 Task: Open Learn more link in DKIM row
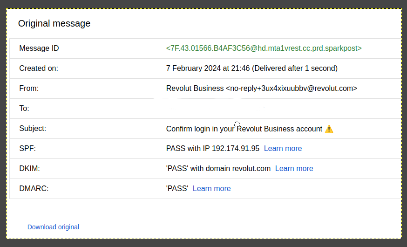[294, 168]
